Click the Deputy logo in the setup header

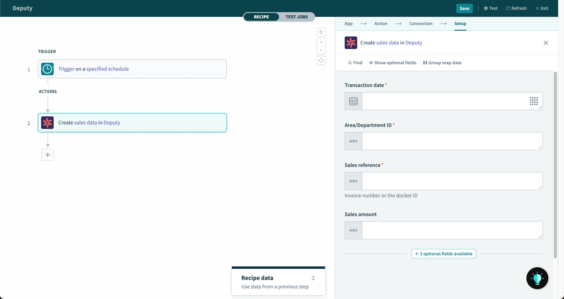pyautogui.click(x=351, y=42)
